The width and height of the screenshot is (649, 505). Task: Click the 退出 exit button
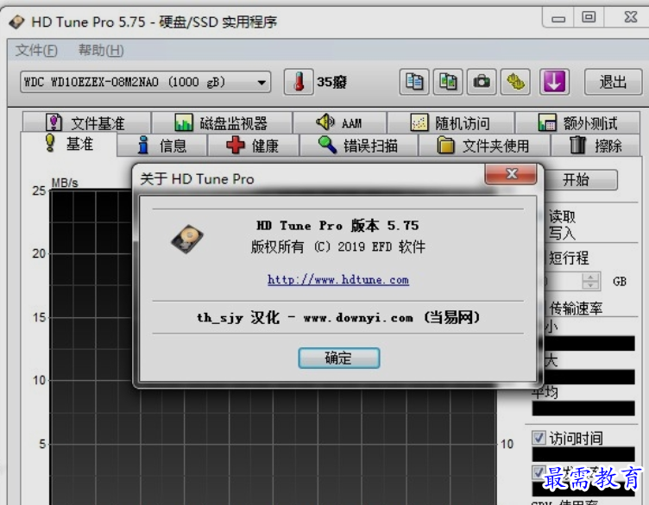pos(613,82)
